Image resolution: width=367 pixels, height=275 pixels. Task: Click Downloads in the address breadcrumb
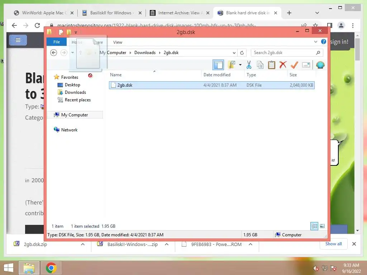click(145, 53)
